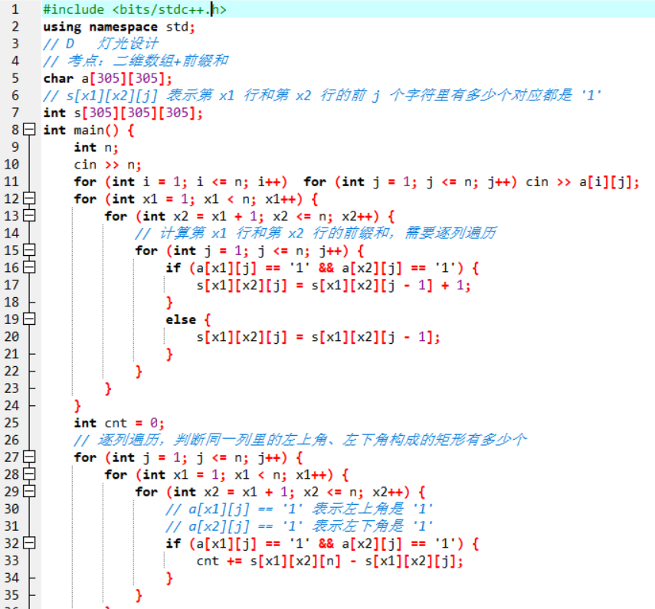655x609 pixels.
Task: Fold the j for-loop block on line 15
Action: click(x=30, y=250)
